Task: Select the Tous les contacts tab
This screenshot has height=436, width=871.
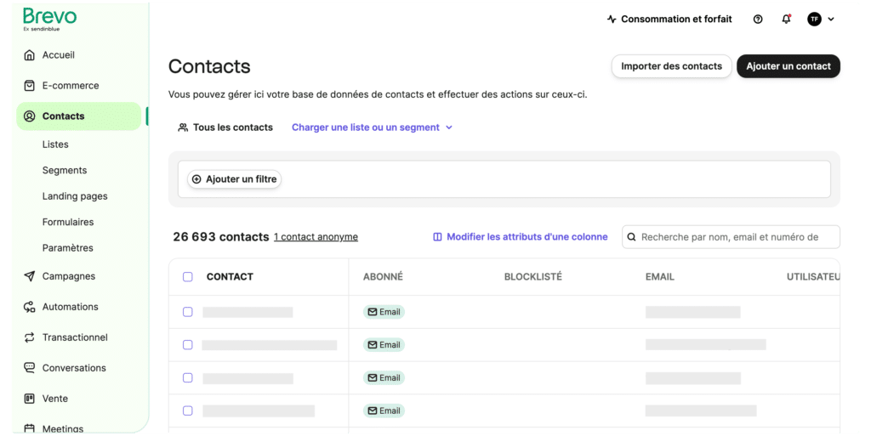Action: pyautogui.click(x=225, y=127)
